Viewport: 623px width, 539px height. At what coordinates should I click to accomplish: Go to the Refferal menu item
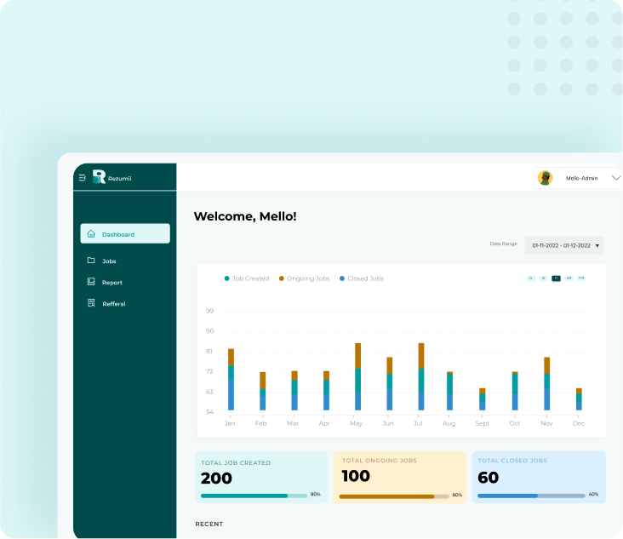tap(114, 304)
